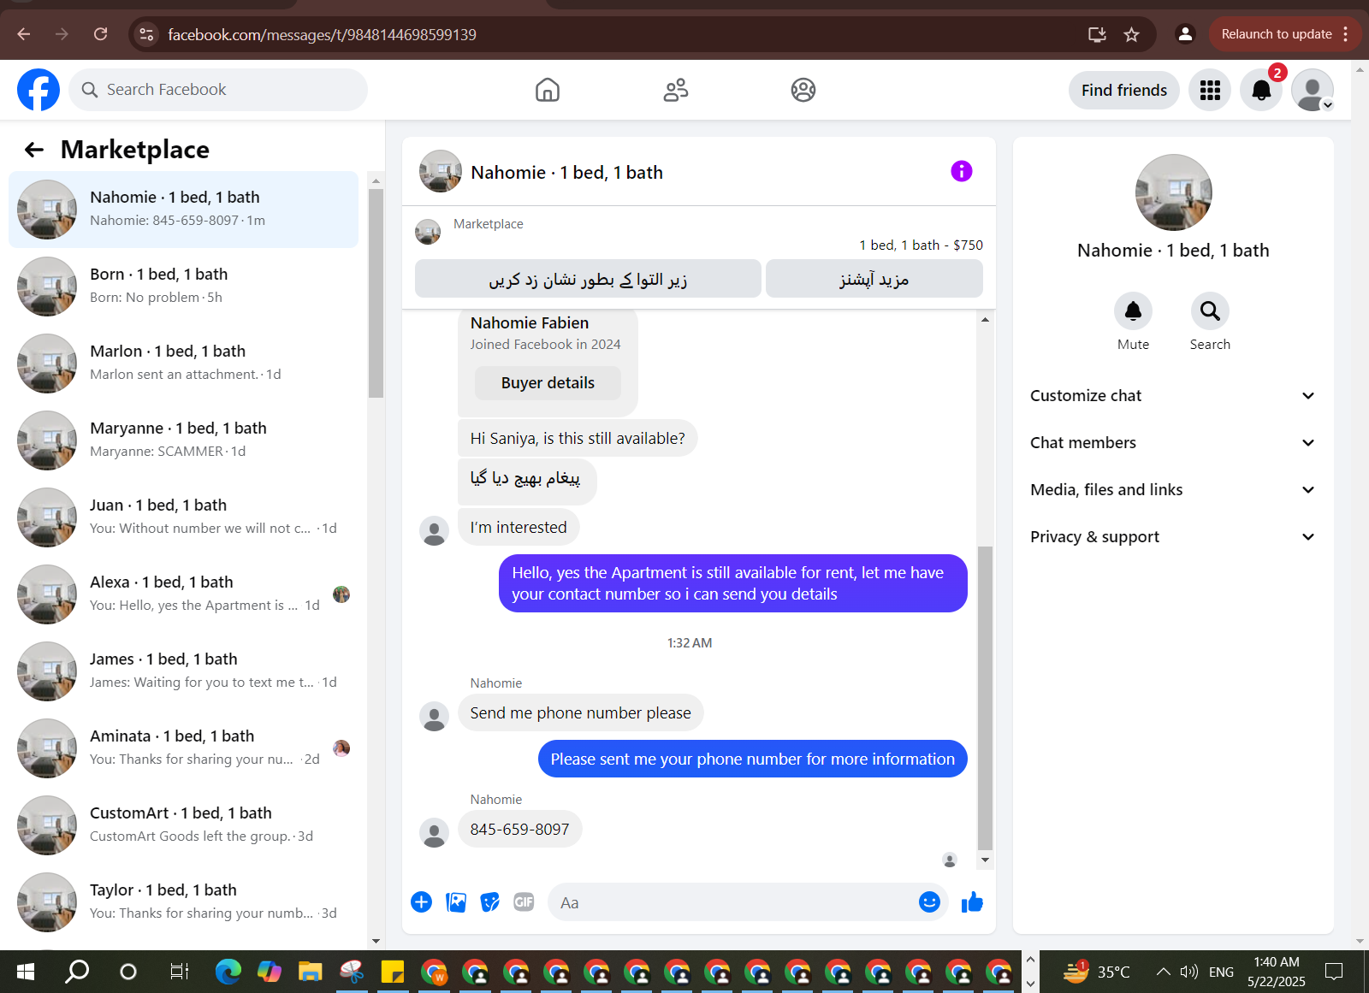Image resolution: width=1369 pixels, height=993 pixels.
Task: Go back using the Marketplace back arrow
Action: (34, 150)
